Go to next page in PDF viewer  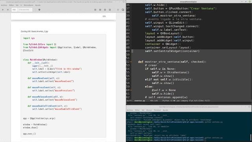pyautogui.click(x=7, y=10)
